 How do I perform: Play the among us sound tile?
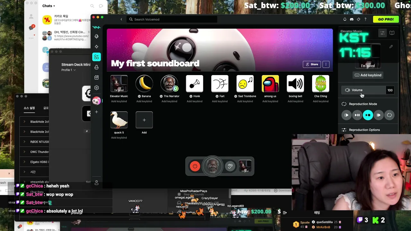[270, 84]
